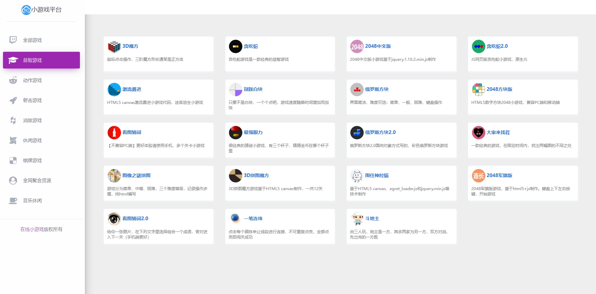Open the 贪吃蛇2.0 title link
Screen dimensions: 596x294
(x=497, y=46)
